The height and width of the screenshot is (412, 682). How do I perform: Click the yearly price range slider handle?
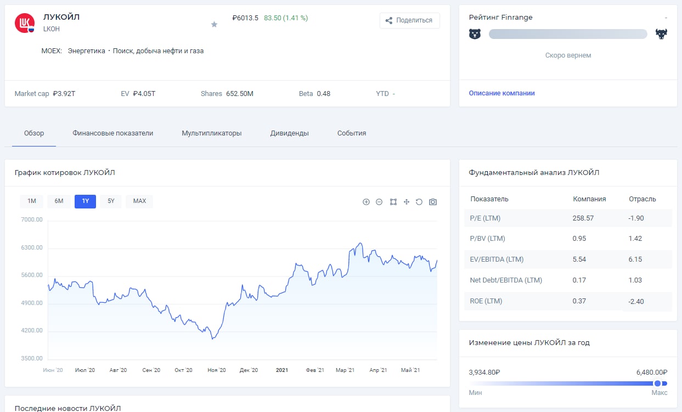pos(657,383)
